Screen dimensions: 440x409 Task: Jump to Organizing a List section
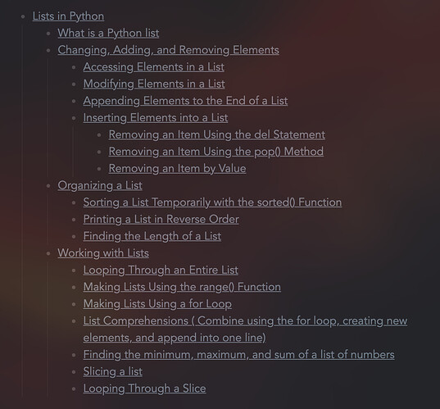click(x=100, y=185)
